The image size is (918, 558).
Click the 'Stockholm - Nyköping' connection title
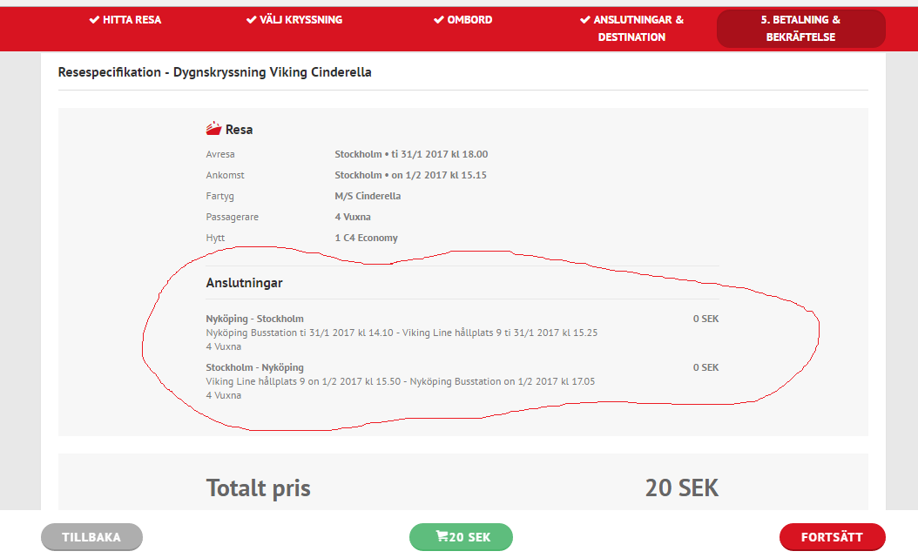254,367
